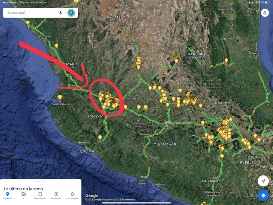Tap the microphone voice search icon
Viewport: 273px width, 205px height.
tap(60, 13)
